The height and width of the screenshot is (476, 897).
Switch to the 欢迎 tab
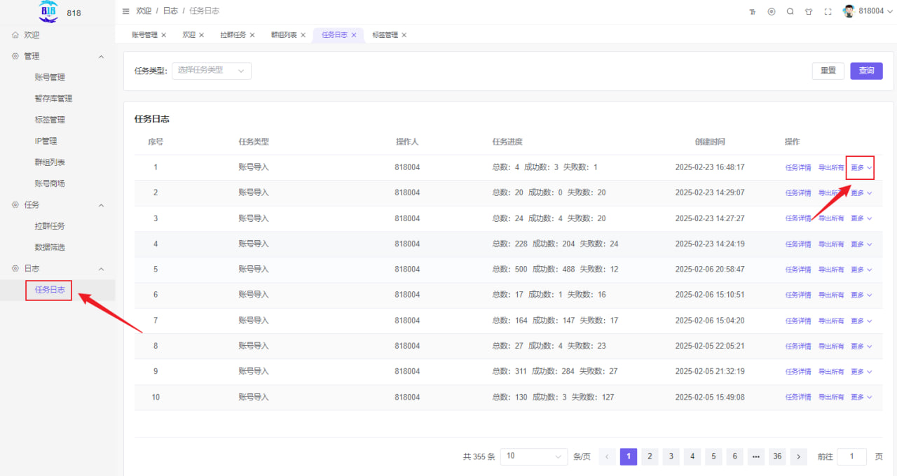click(189, 35)
